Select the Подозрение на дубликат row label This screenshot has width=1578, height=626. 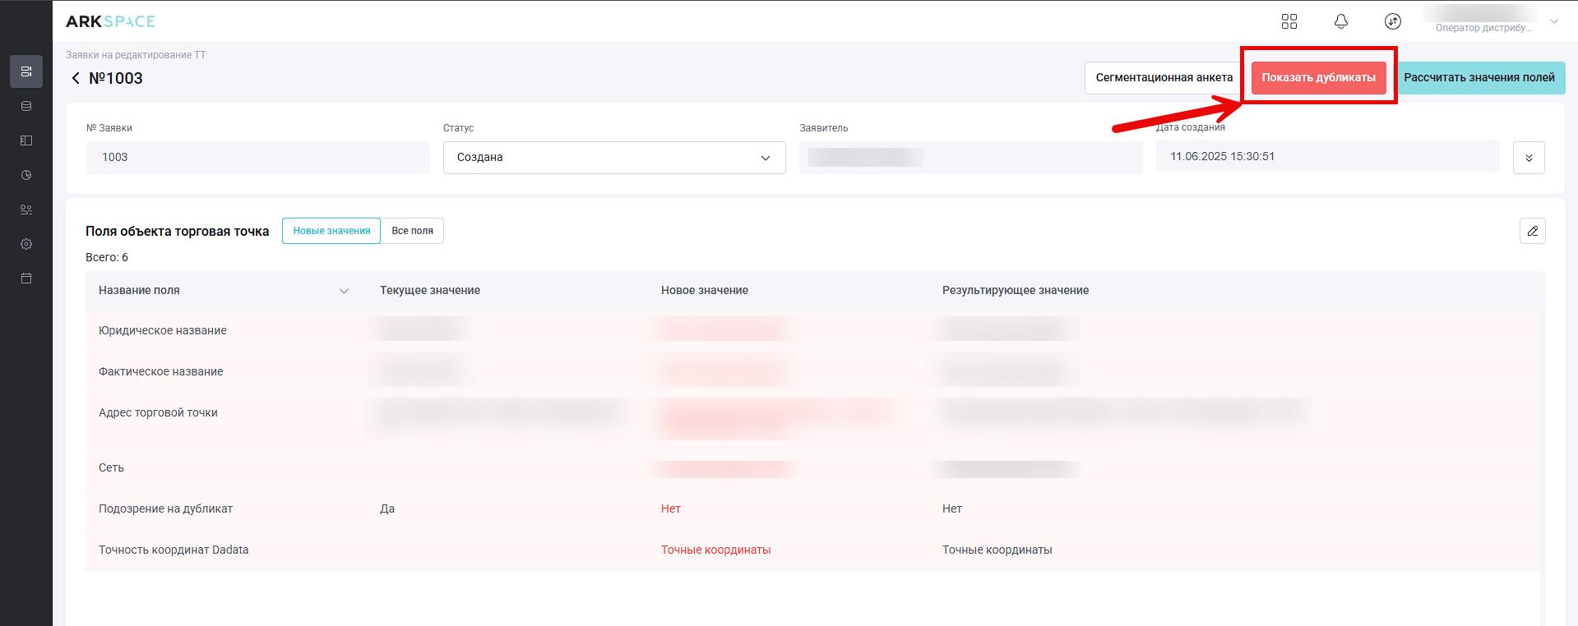(165, 509)
